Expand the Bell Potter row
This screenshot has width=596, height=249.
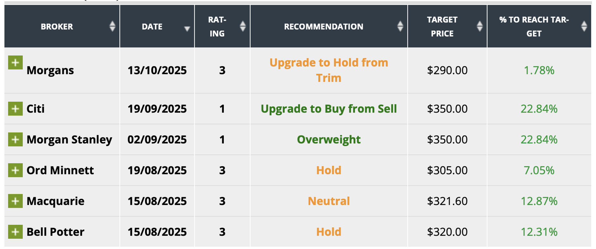click(x=15, y=232)
